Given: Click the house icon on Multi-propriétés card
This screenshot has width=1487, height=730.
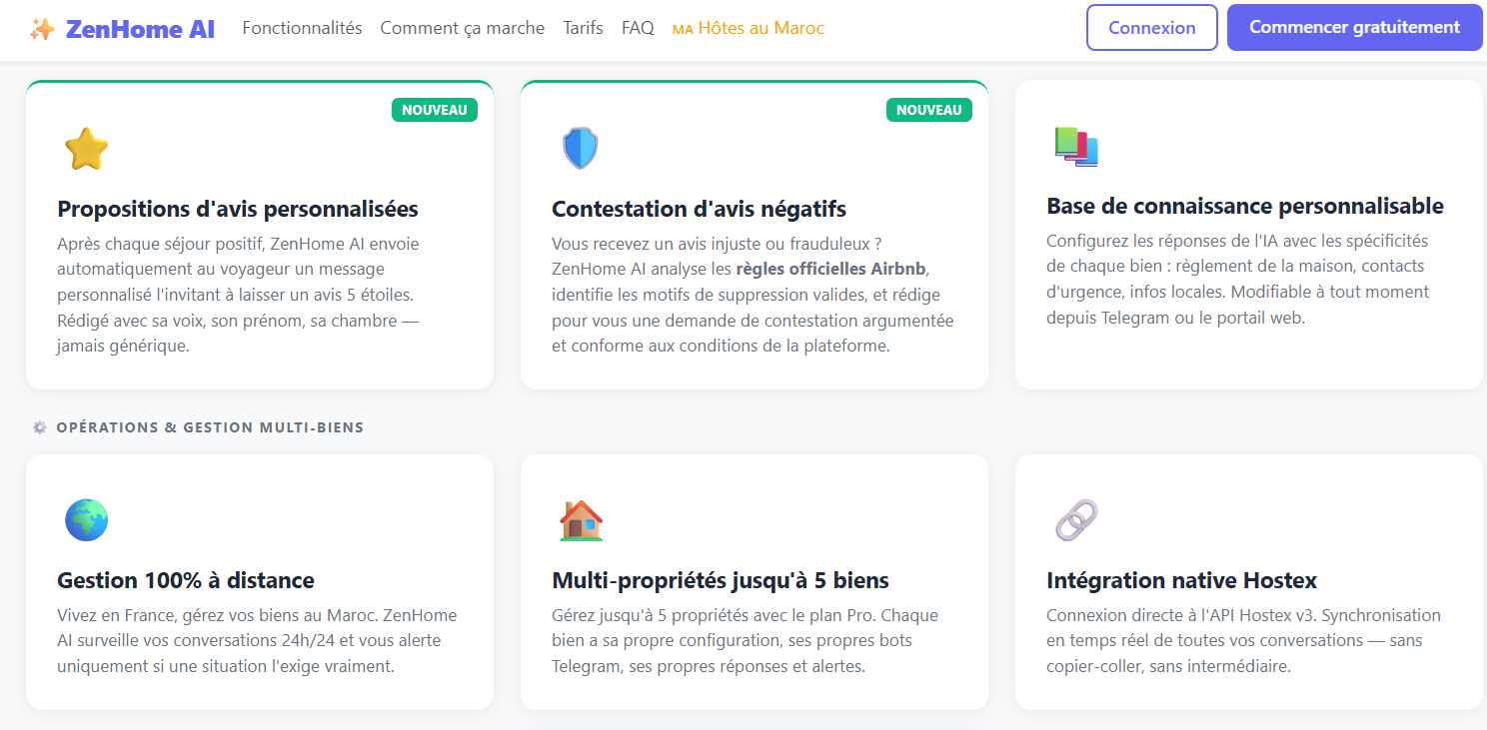Looking at the screenshot, I should pyautogui.click(x=581, y=519).
